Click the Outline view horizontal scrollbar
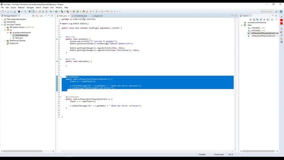Image resolution: width=284 pixels, height=160 pixels. click(258, 151)
